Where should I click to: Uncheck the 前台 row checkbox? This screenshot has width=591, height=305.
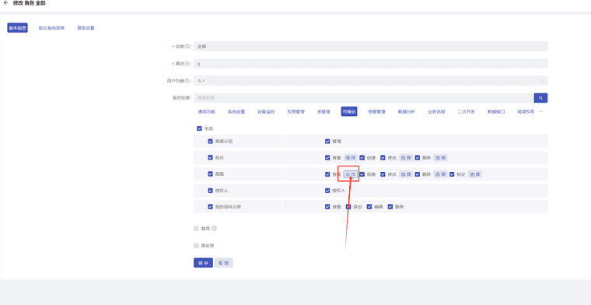tap(210, 158)
